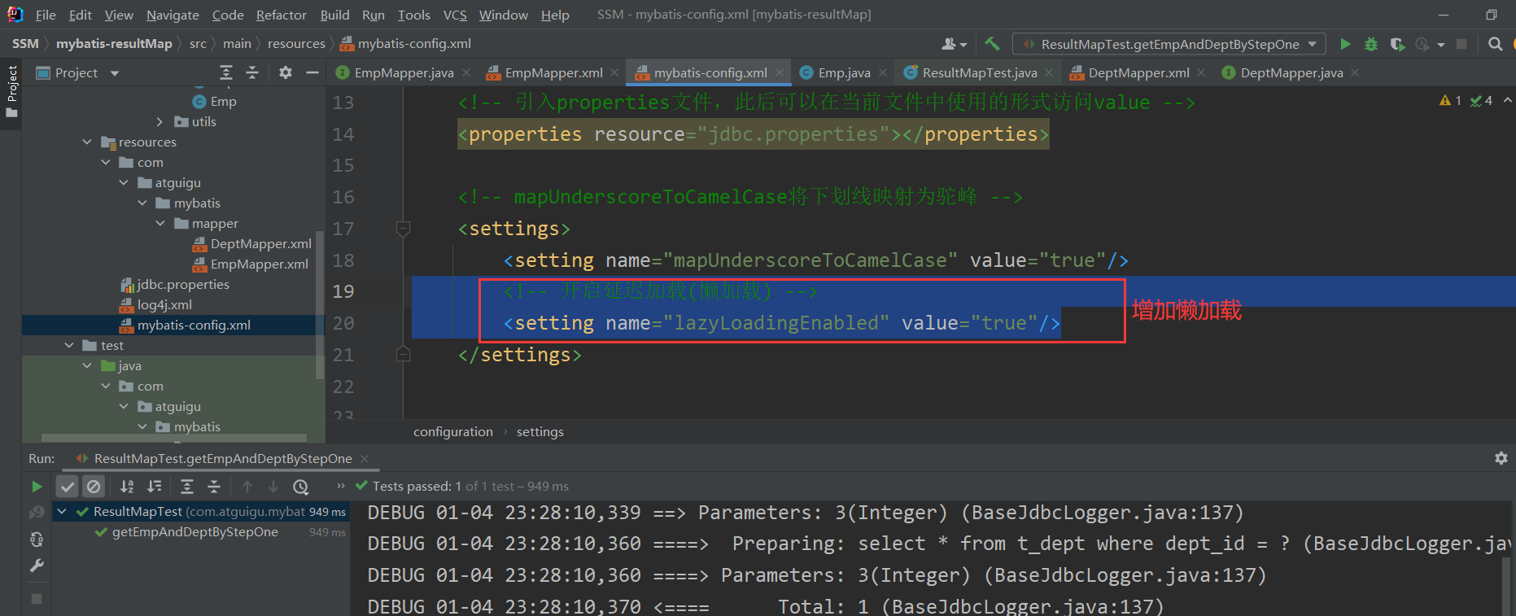
Task: Toggle alphabetical sorting of tests
Action: (x=127, y=487)
